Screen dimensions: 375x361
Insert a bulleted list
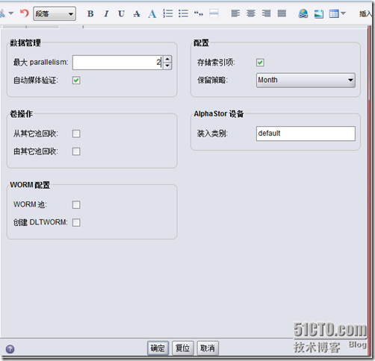(x=183, y=13)
